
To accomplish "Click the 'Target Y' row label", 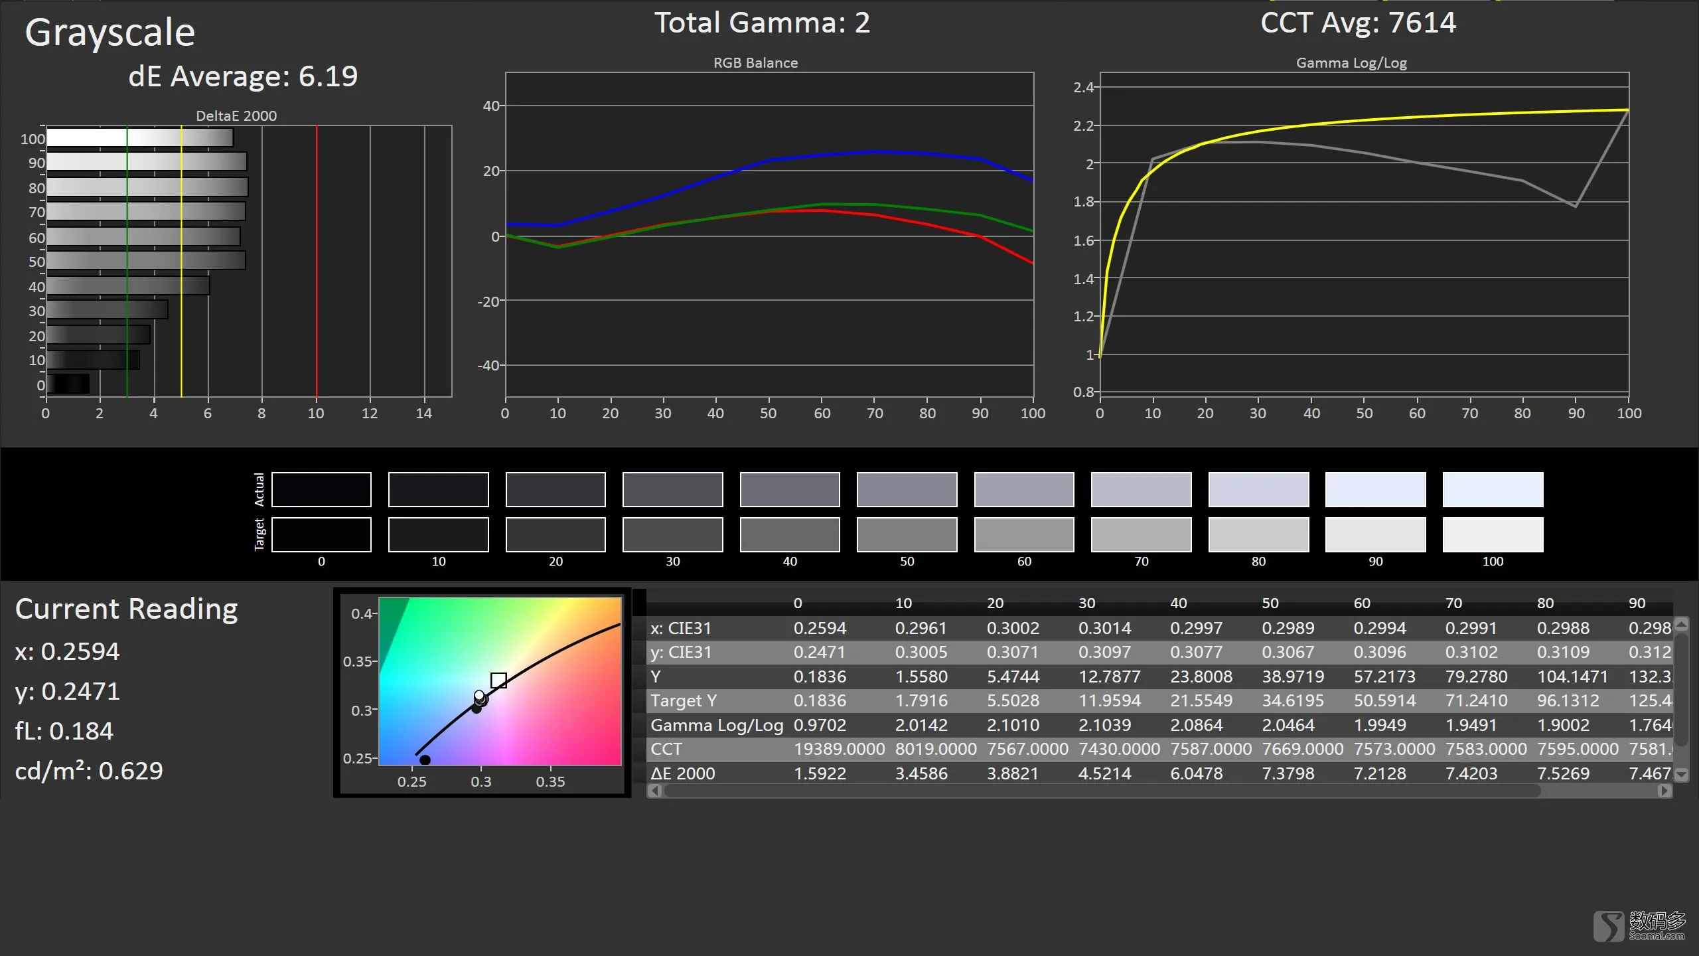I will pyautogui.click(x=684, y=700).
